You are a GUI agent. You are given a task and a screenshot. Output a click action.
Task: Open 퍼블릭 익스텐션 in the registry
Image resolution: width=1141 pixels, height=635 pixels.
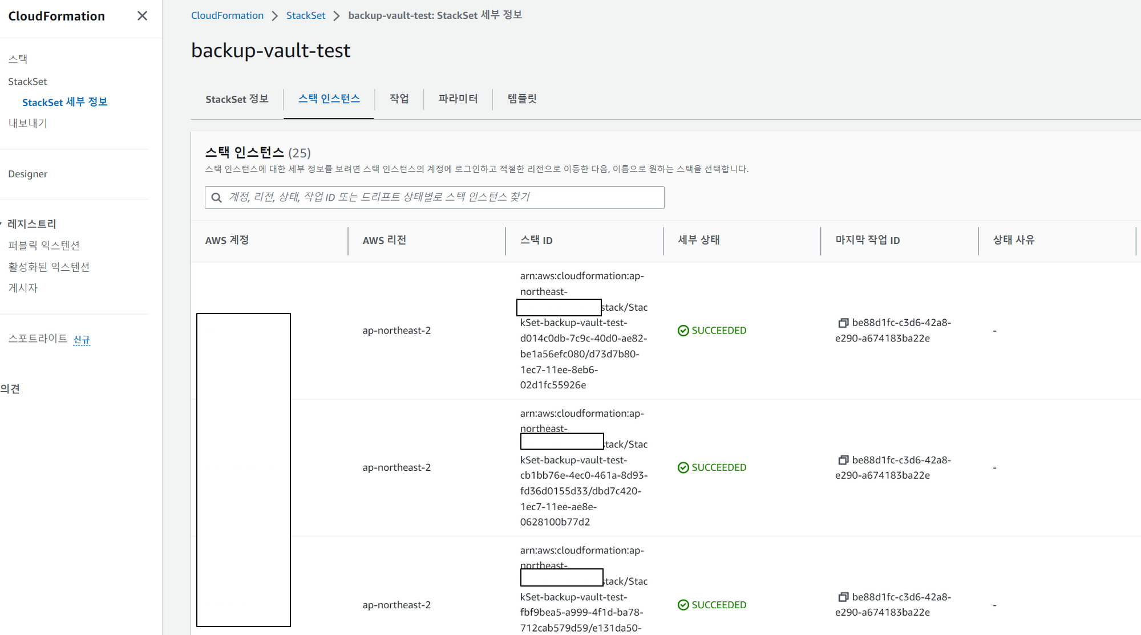click(43, 245)
